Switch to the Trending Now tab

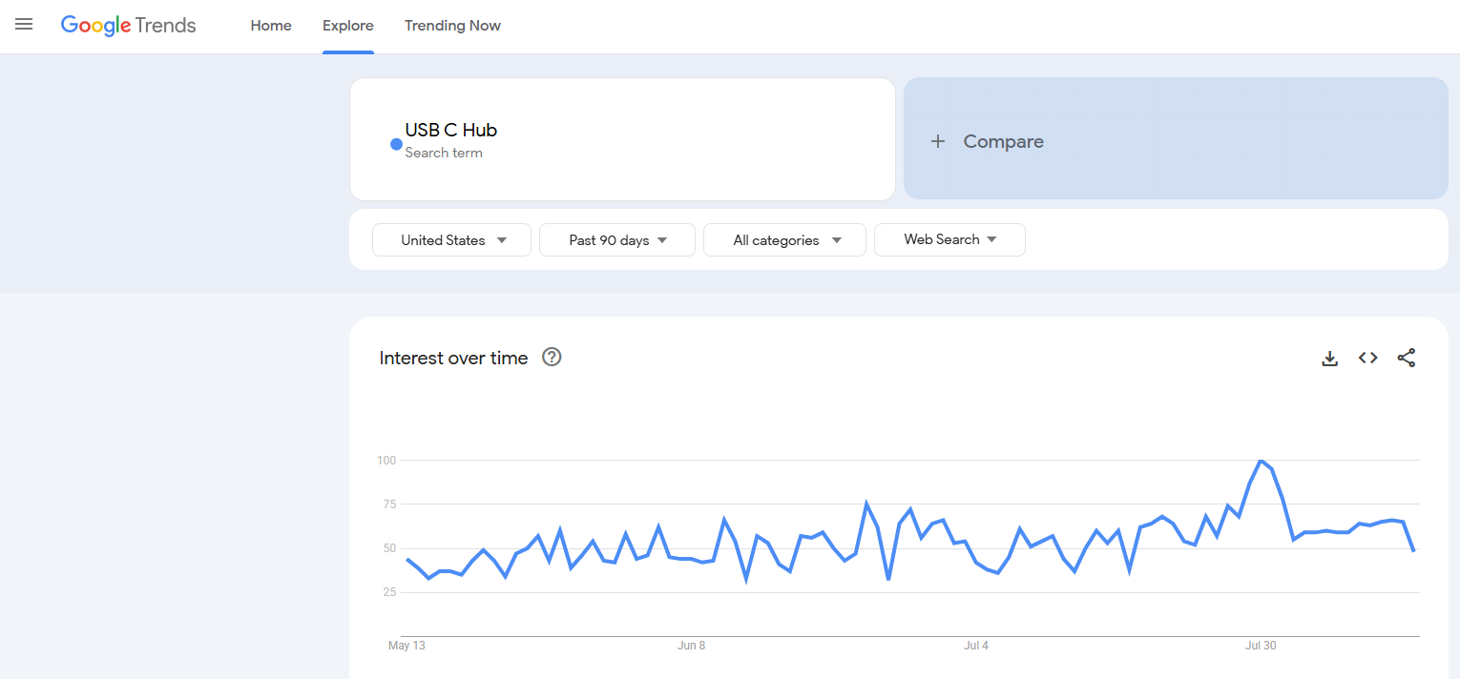point(452,26)
